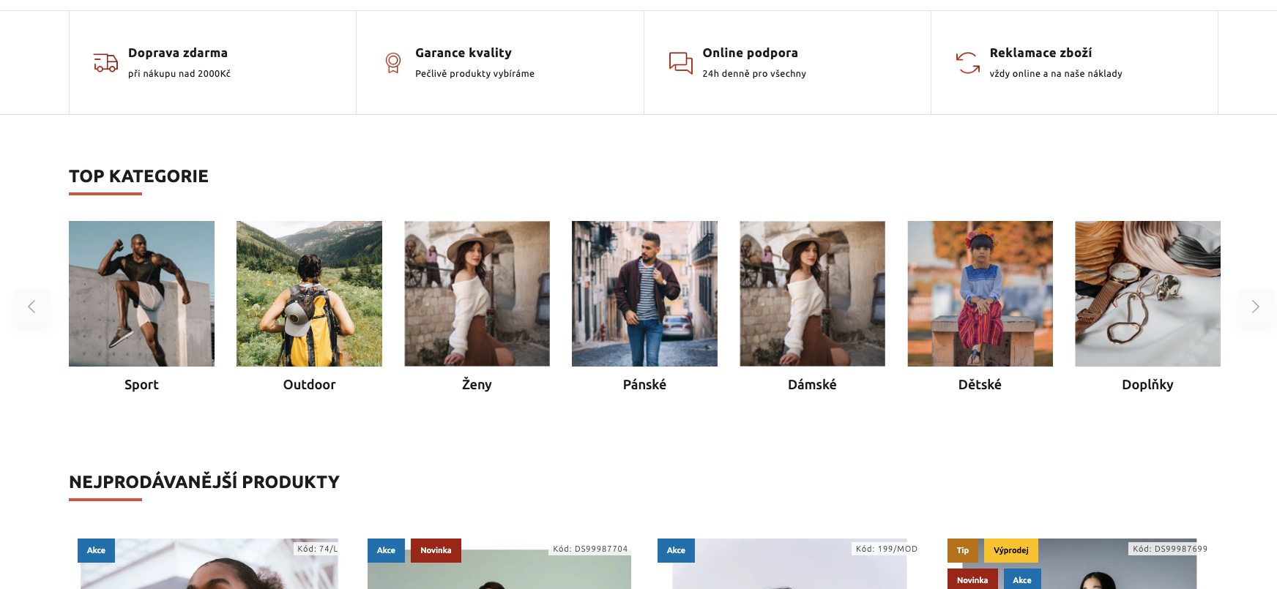Image resolution: width=1277 pixels, height=589 pixels.
Task: Click the Novinka badge on product DS99987699
Action: (x=972, y=579)
